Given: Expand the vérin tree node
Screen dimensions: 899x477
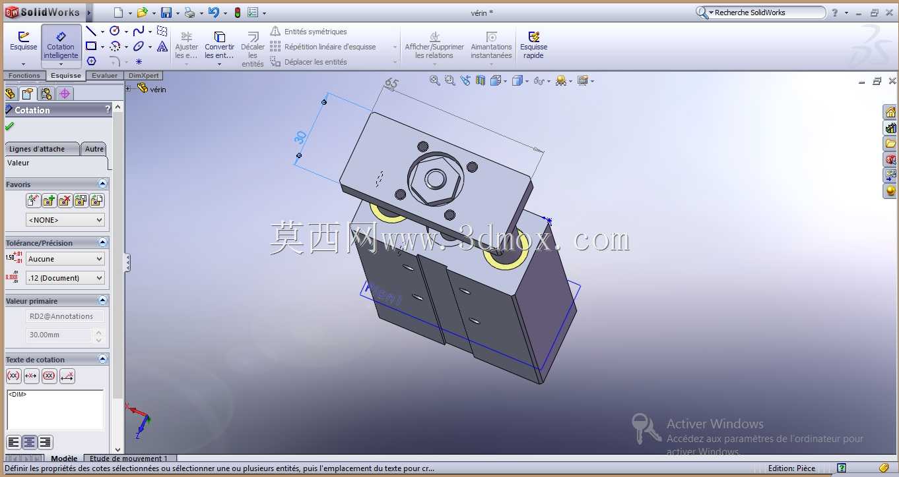Looking at the screenshot, I should tap(129, 88).
